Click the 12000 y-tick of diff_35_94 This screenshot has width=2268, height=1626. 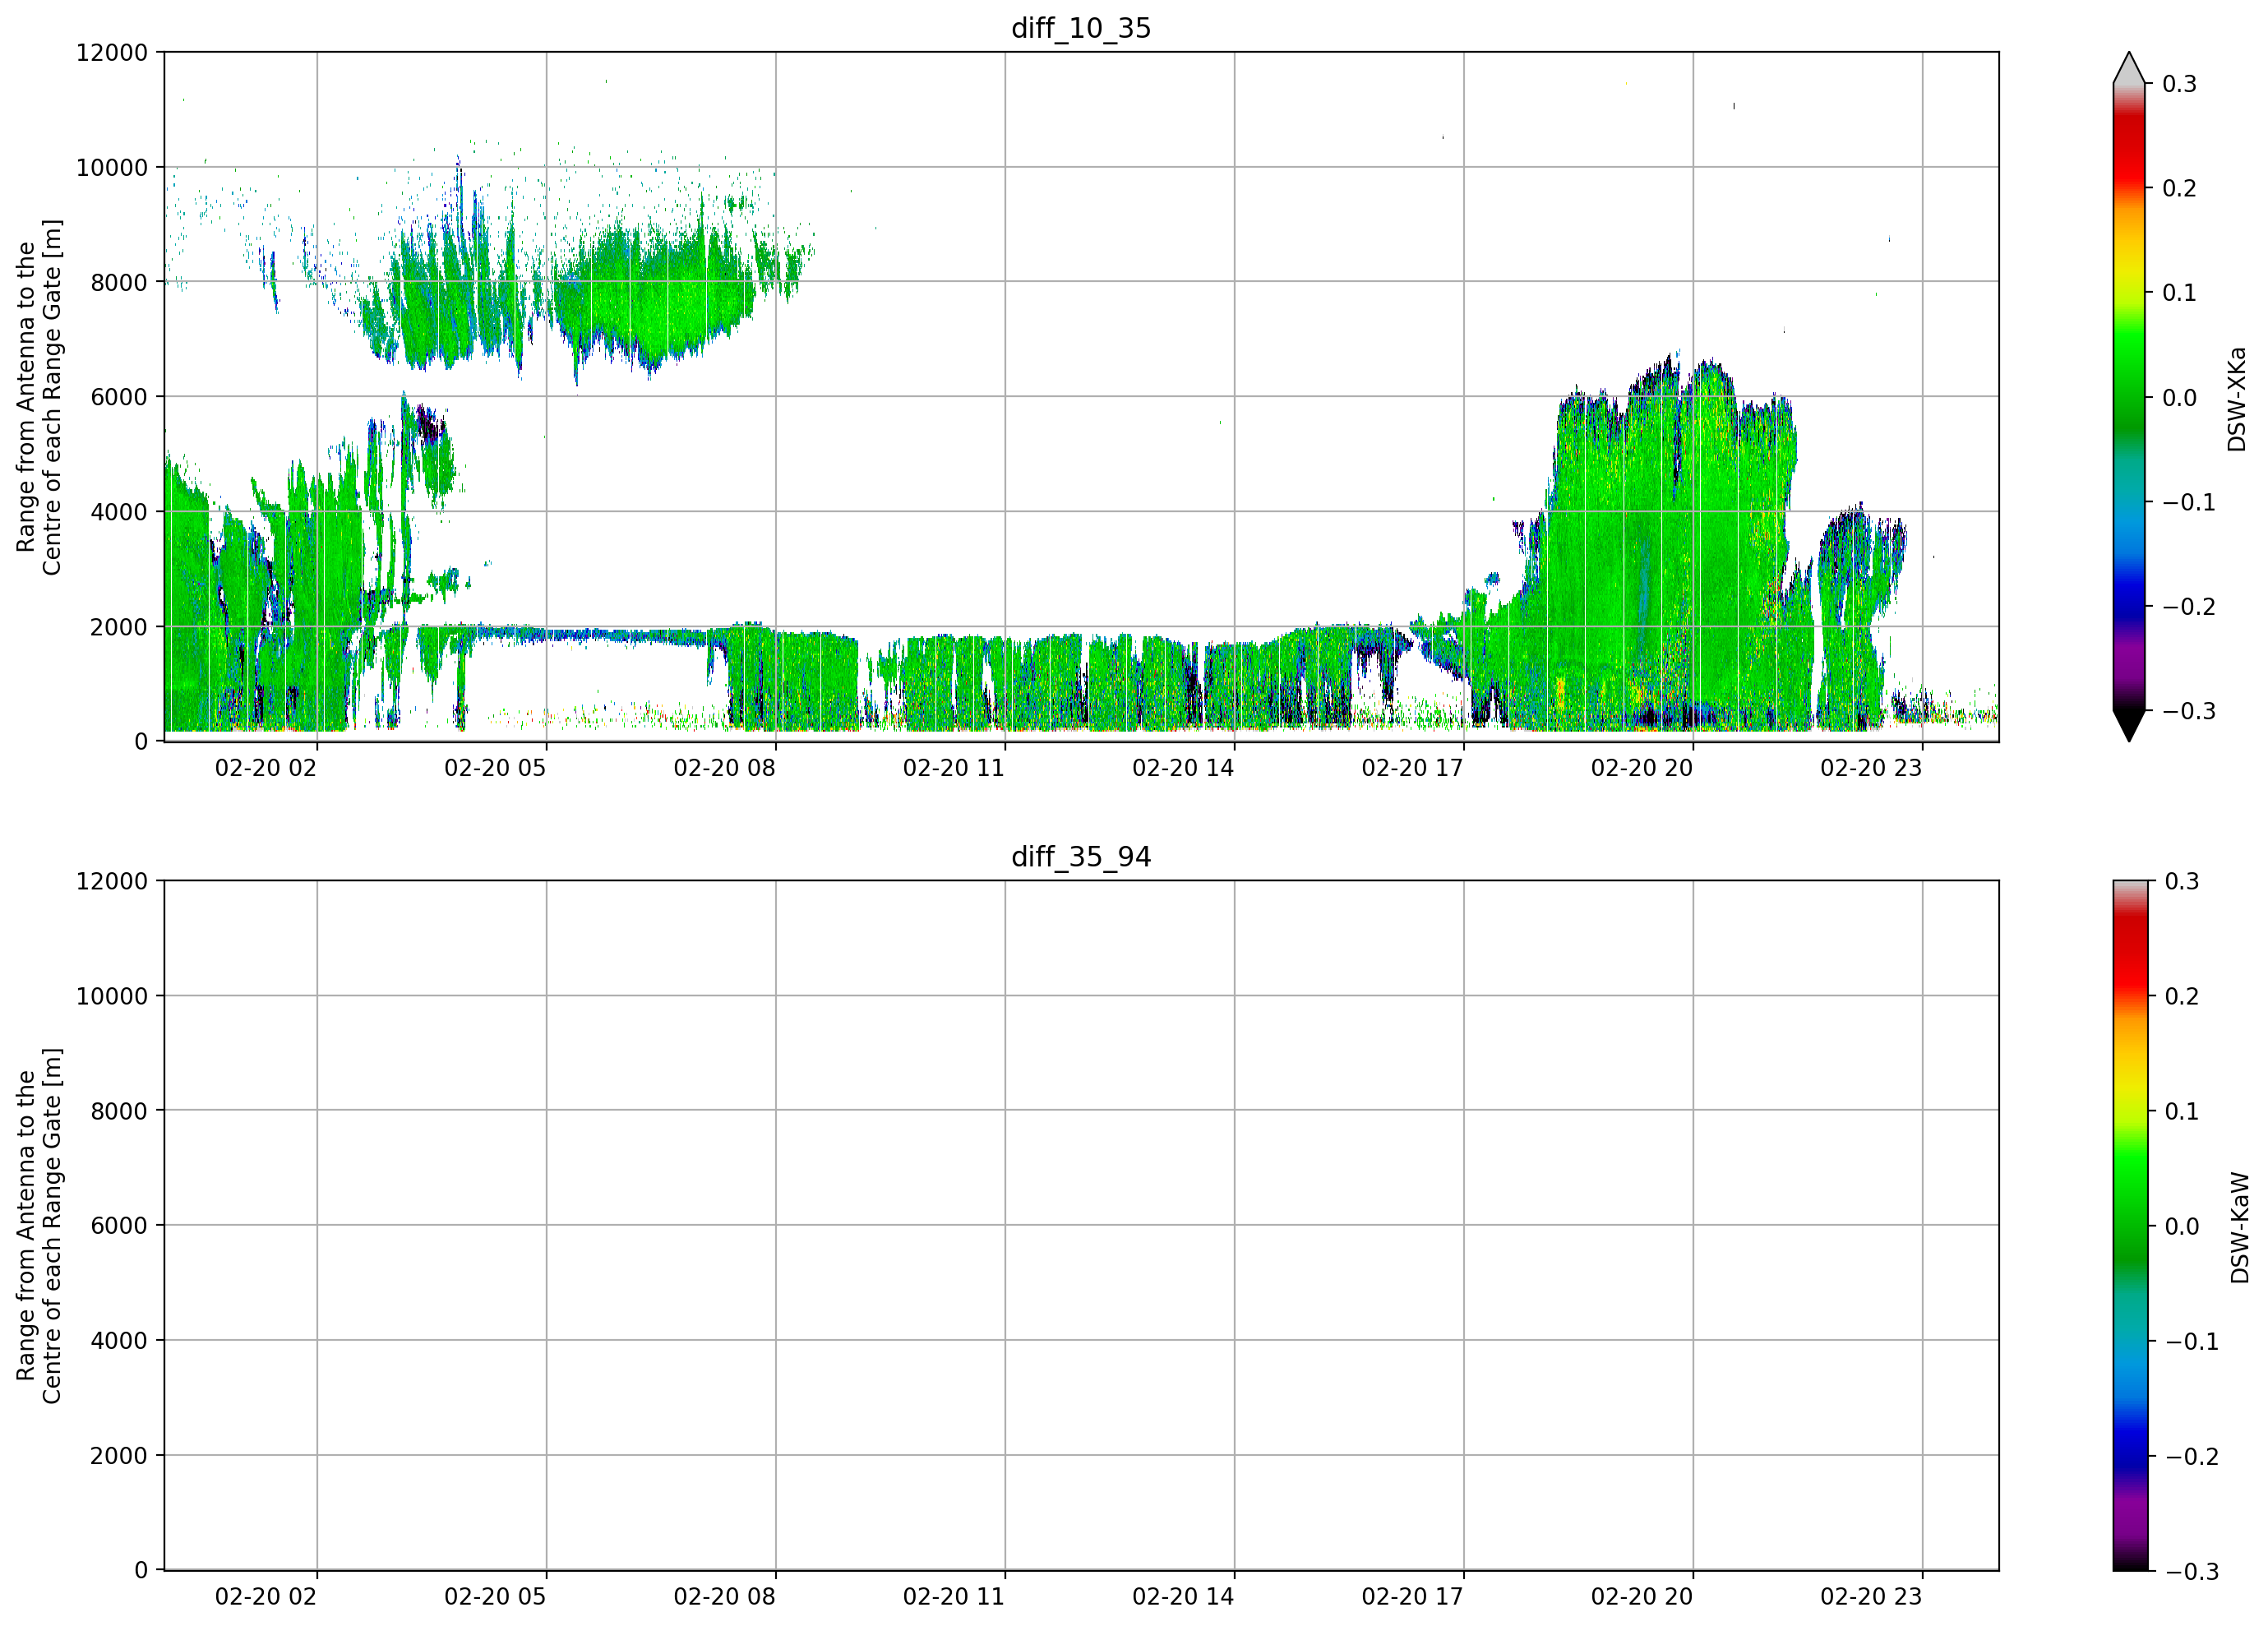pos(112,881)
